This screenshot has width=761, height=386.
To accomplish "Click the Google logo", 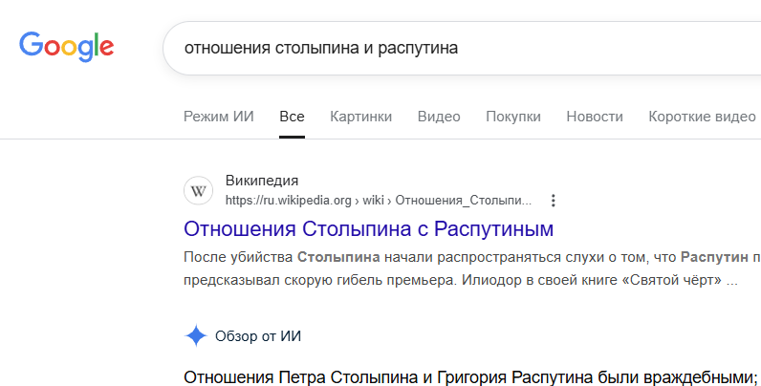I will point(66,46).
